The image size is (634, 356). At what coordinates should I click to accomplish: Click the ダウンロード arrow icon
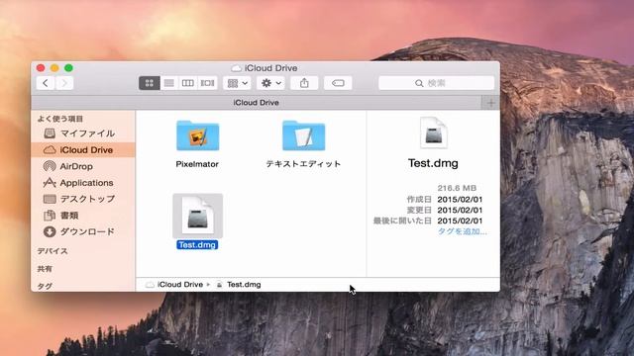coord(50,231)
